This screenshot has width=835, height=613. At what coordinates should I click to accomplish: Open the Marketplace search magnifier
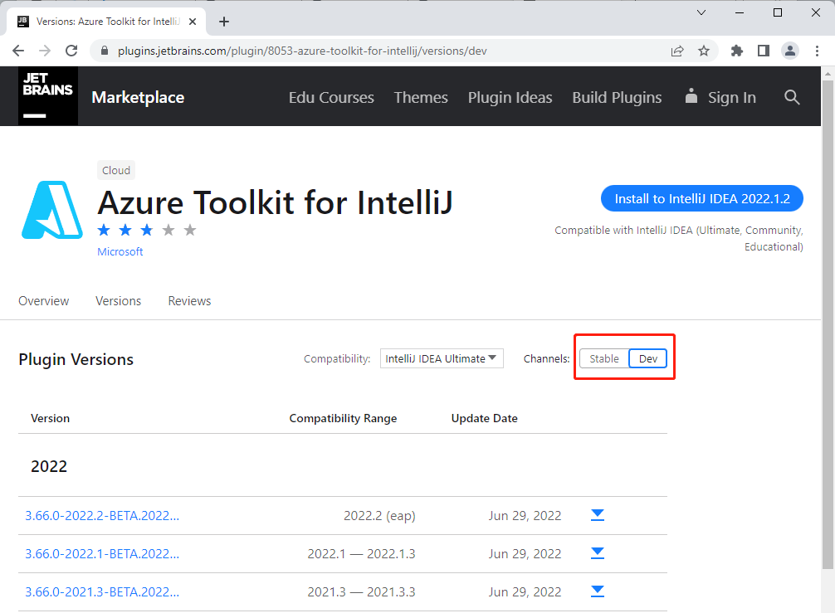point(792,97)
